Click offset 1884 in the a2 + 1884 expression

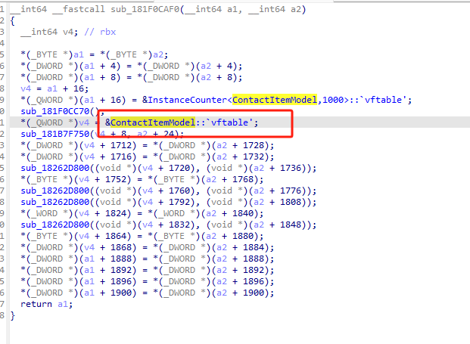coord(254,247)
